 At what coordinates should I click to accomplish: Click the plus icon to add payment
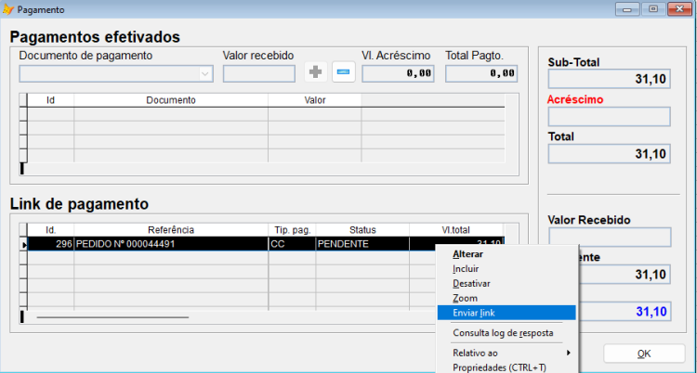coord(316,72)
